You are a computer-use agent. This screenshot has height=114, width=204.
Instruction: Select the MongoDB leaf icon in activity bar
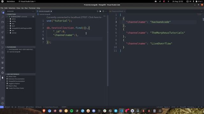3,78
